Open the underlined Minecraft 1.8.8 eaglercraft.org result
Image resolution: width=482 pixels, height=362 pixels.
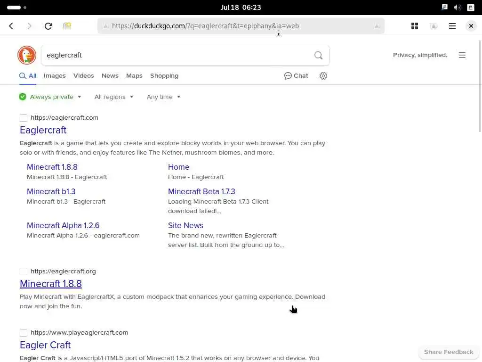click(x=51, y=283)
